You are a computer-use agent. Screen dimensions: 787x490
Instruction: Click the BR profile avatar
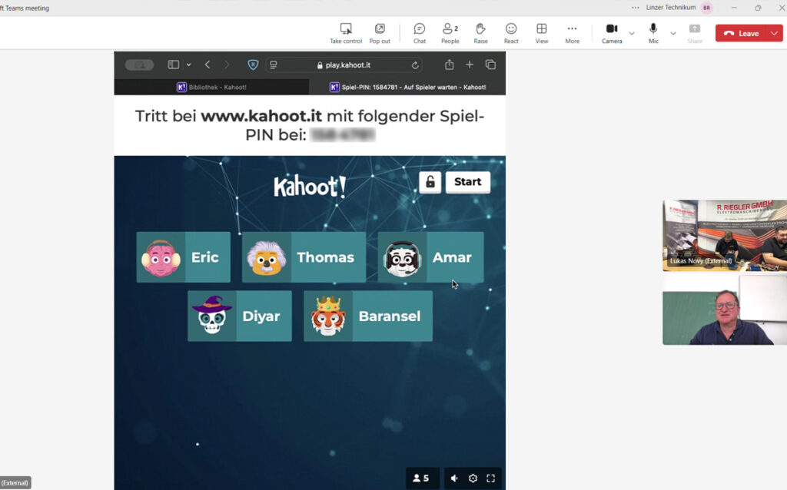707,8
